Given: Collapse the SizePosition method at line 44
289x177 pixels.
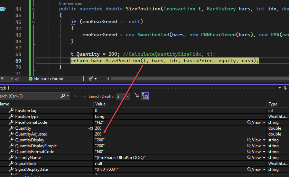Looking at the screenshot, I should click(33, 9).
